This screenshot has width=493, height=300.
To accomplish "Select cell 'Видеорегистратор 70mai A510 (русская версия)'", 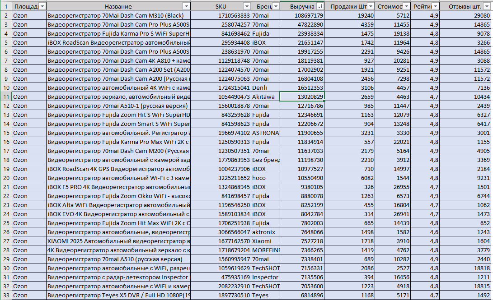I will point(118,259).
